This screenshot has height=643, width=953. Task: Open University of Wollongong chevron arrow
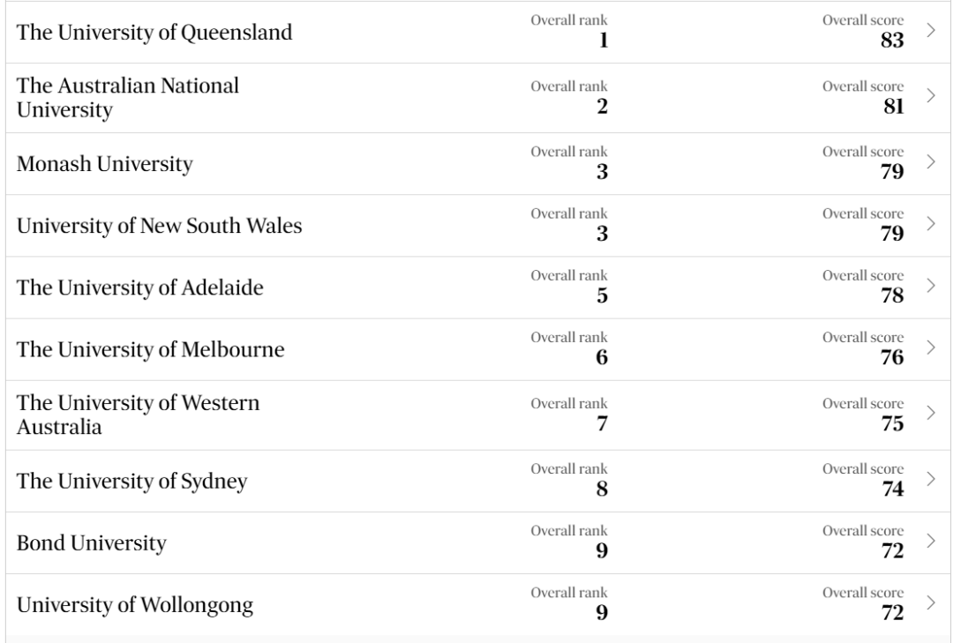(x=930, y=602)
